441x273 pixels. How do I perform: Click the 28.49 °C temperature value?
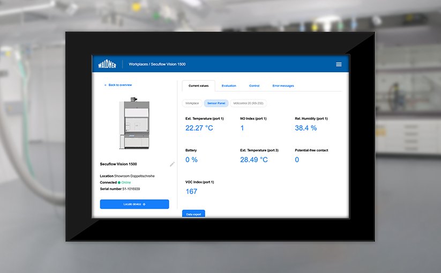[x=254, y=160]
